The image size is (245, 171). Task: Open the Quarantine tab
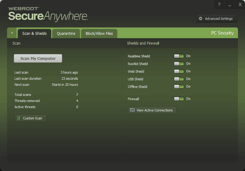[66, 34]
